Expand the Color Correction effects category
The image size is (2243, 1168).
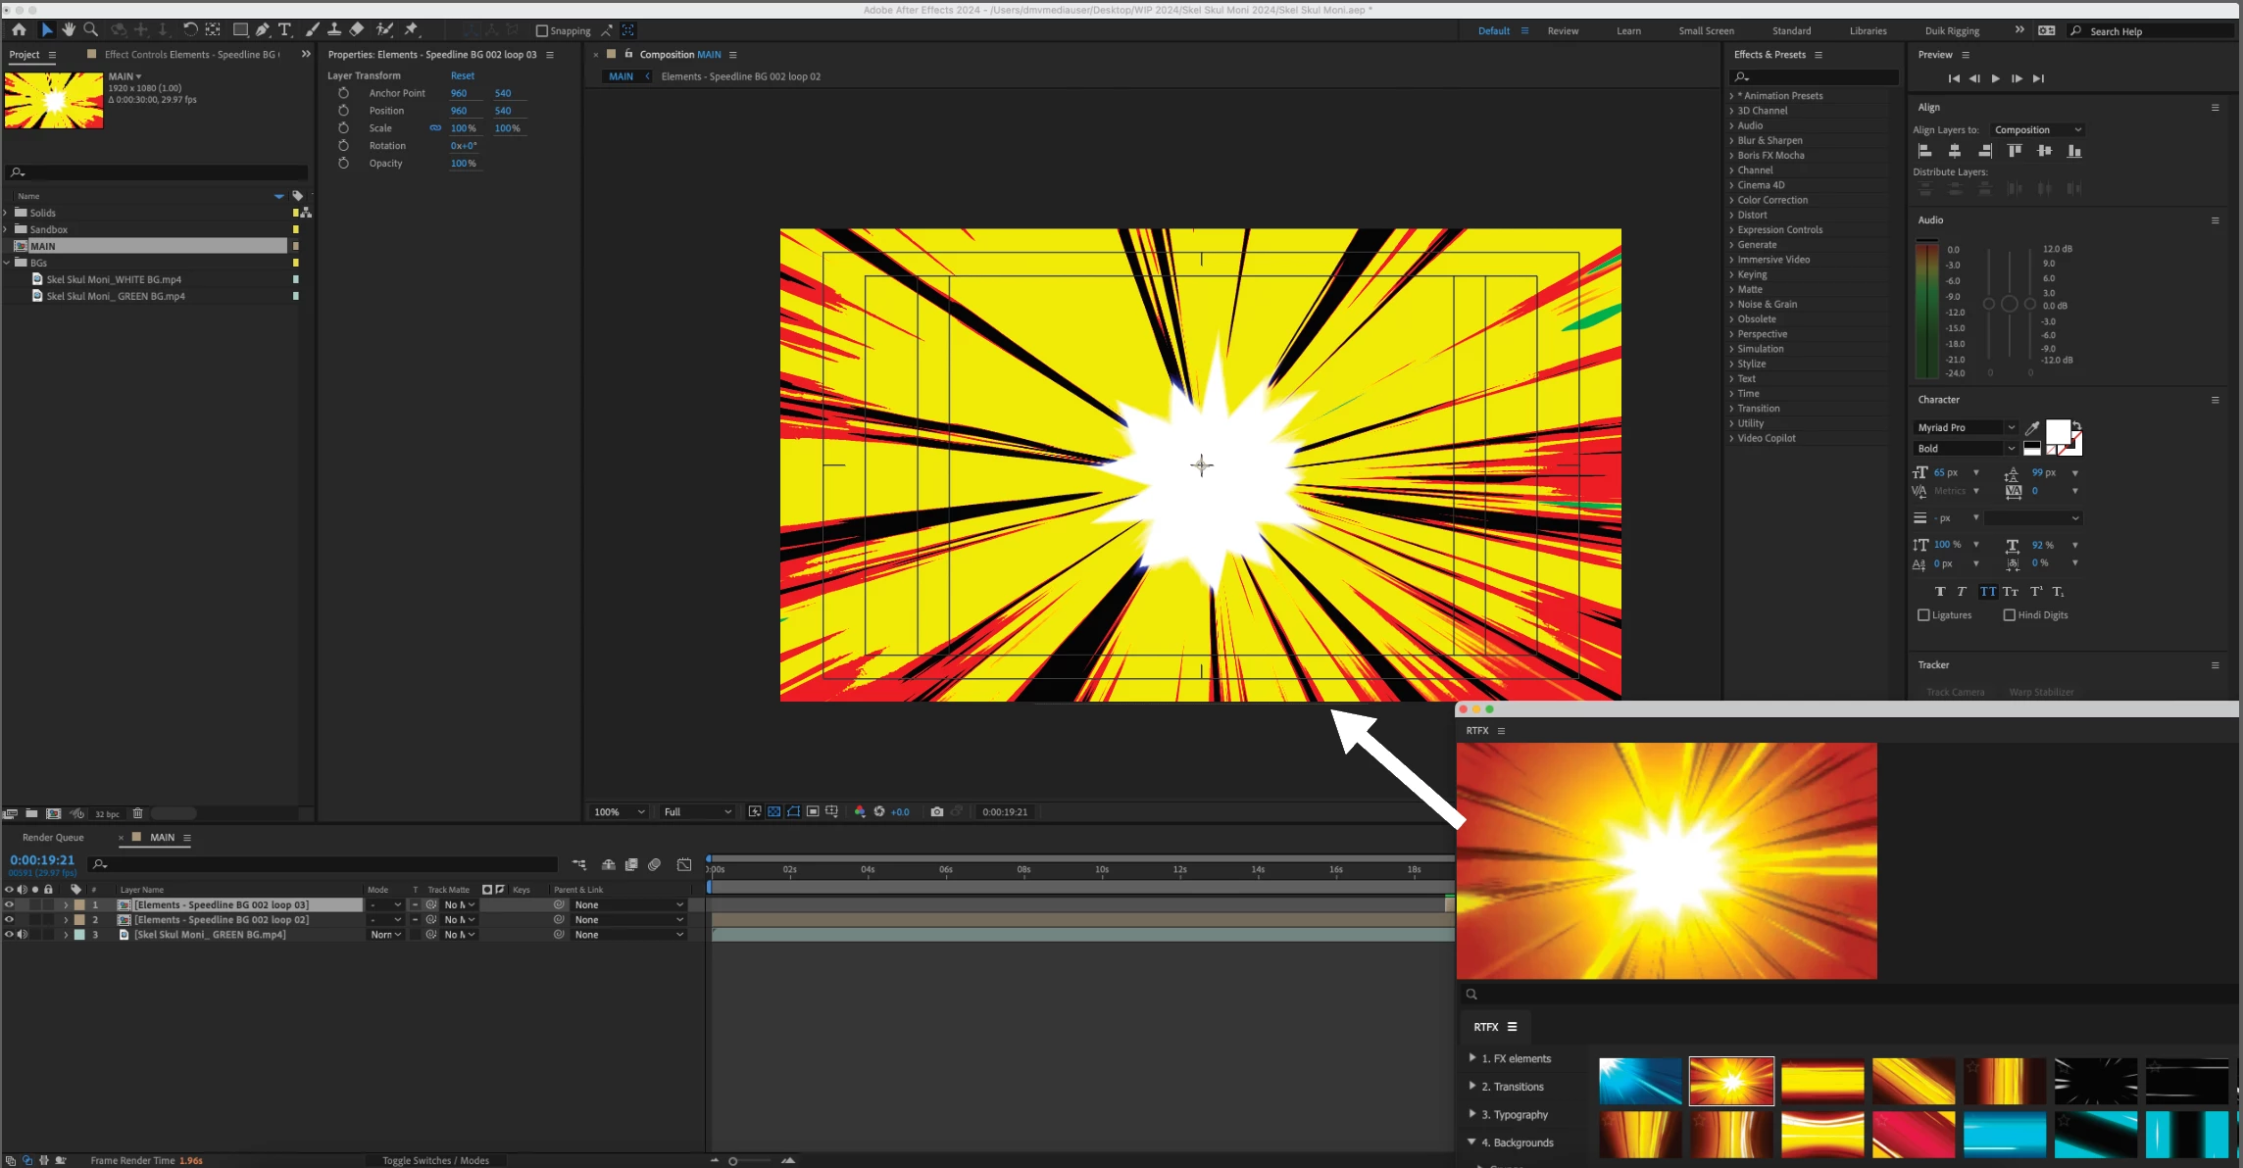coord(1772,200)
